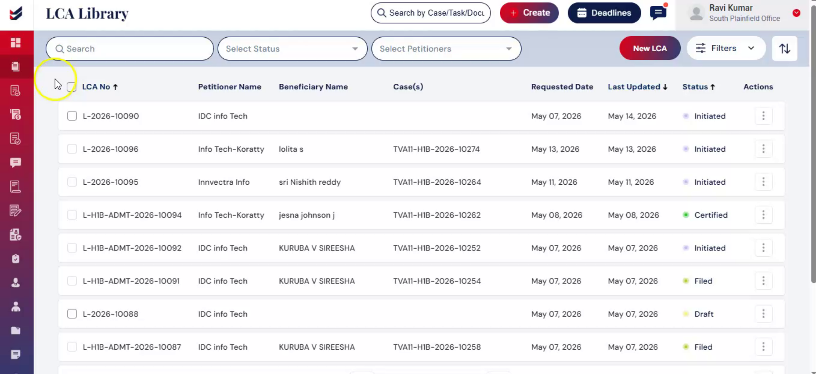Open the Deadlines button

604,13
